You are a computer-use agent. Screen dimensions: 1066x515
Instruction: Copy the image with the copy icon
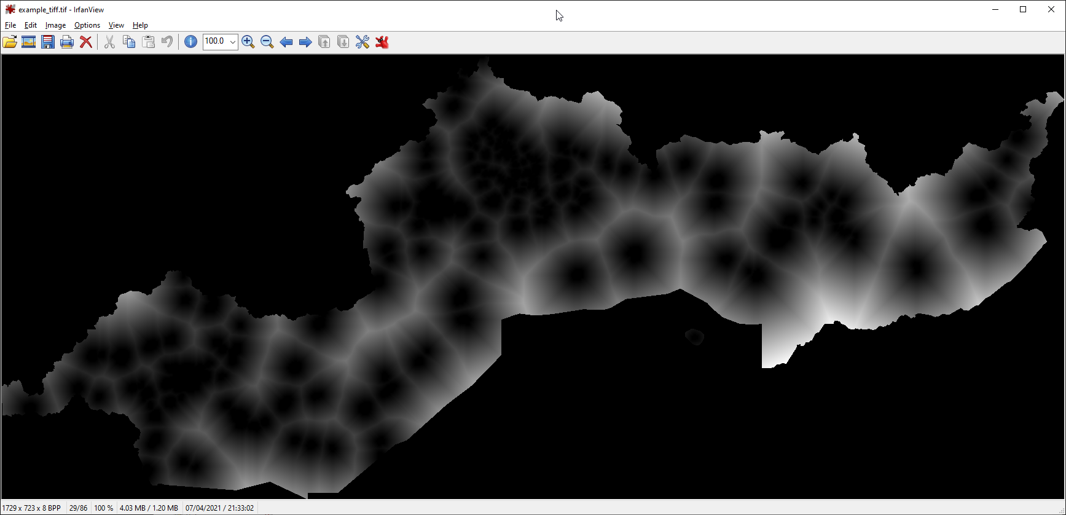coord(129,42)
